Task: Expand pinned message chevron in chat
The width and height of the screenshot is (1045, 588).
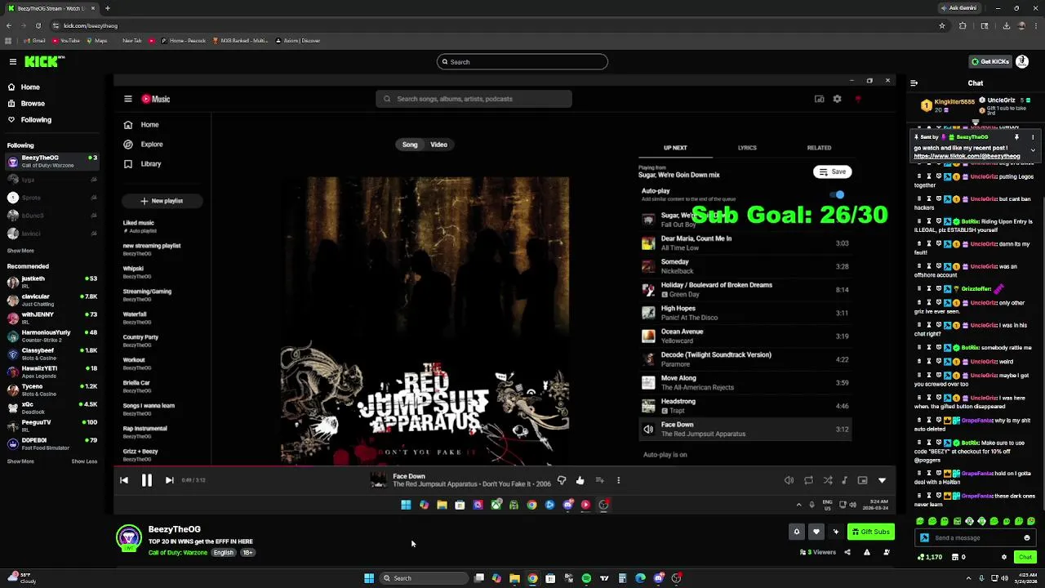Action: coord(1033,150)
